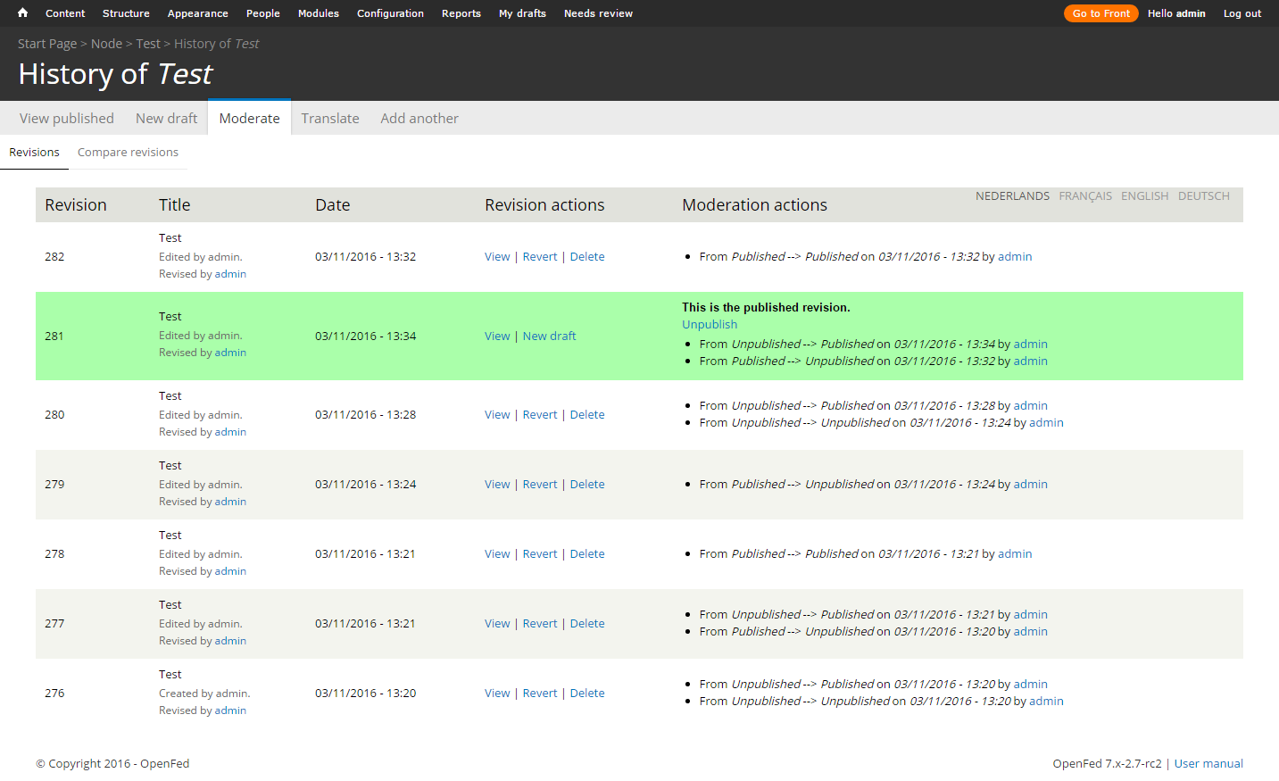Switch language to Français

point(1085,196)
